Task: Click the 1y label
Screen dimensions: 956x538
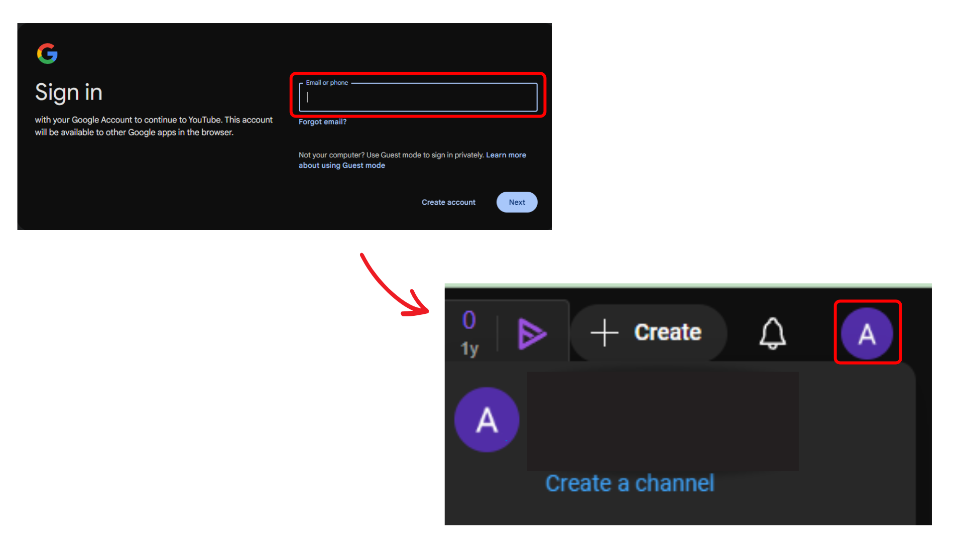Action: 469,348
